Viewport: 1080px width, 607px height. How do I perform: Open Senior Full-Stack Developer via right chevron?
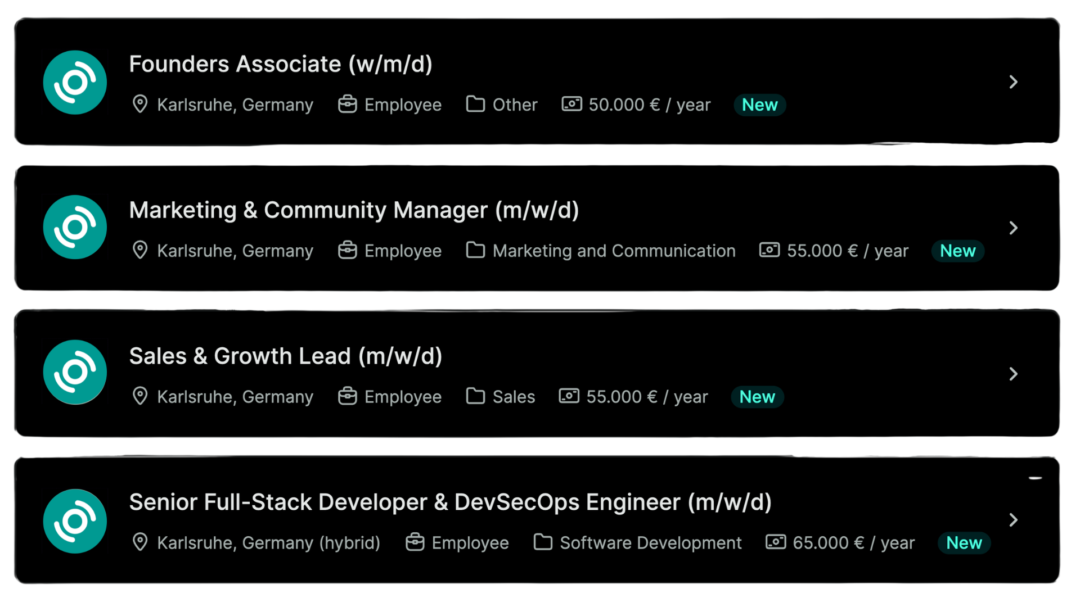[x=1013, y=520]
